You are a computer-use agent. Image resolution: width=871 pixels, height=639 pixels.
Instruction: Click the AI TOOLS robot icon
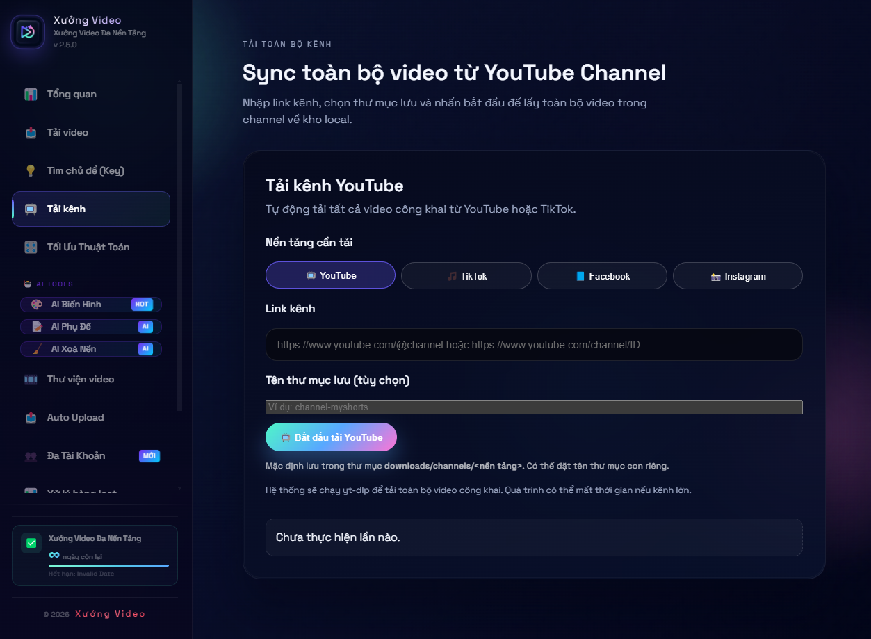click(x=28, y=284)
